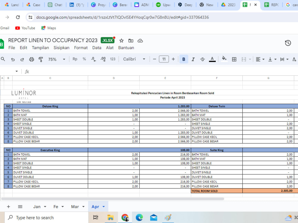Open version history clock icon
This screenshot has height=223, width=298.
coord(288,43)
